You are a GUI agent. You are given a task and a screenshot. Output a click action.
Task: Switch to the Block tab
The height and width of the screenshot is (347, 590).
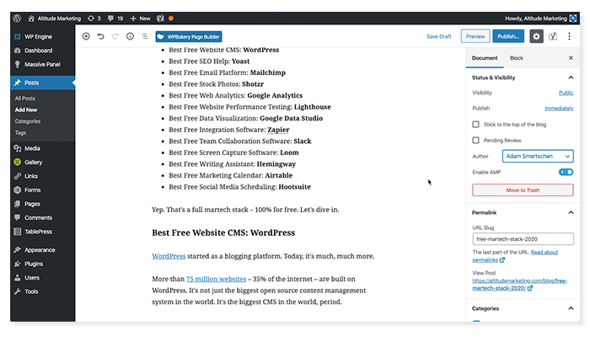(x=516, y=58)
